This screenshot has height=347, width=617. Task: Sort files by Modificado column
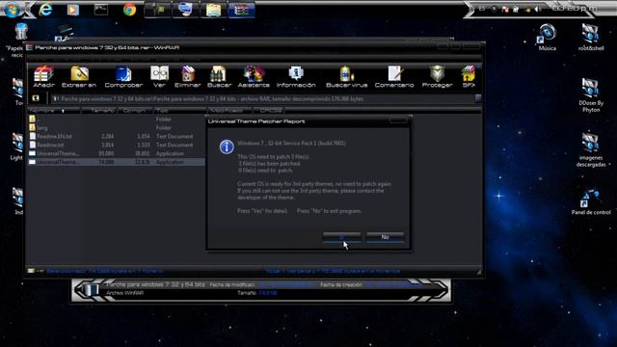point(229,111)
